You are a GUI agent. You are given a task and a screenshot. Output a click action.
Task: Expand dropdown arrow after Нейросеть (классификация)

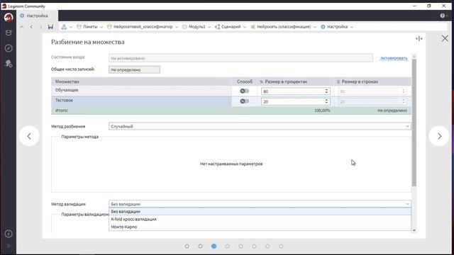[315, 27]
